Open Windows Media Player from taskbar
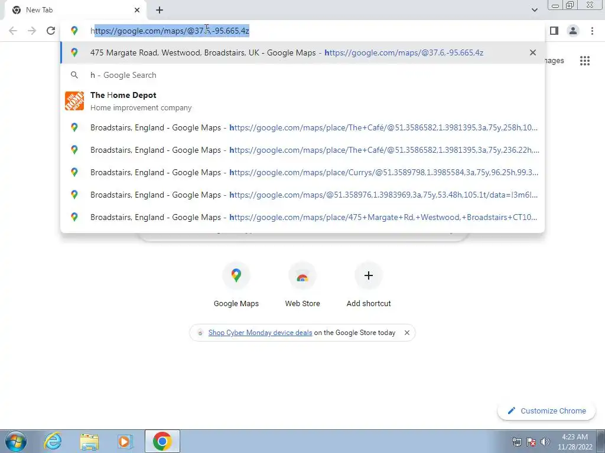 point(125,441)
